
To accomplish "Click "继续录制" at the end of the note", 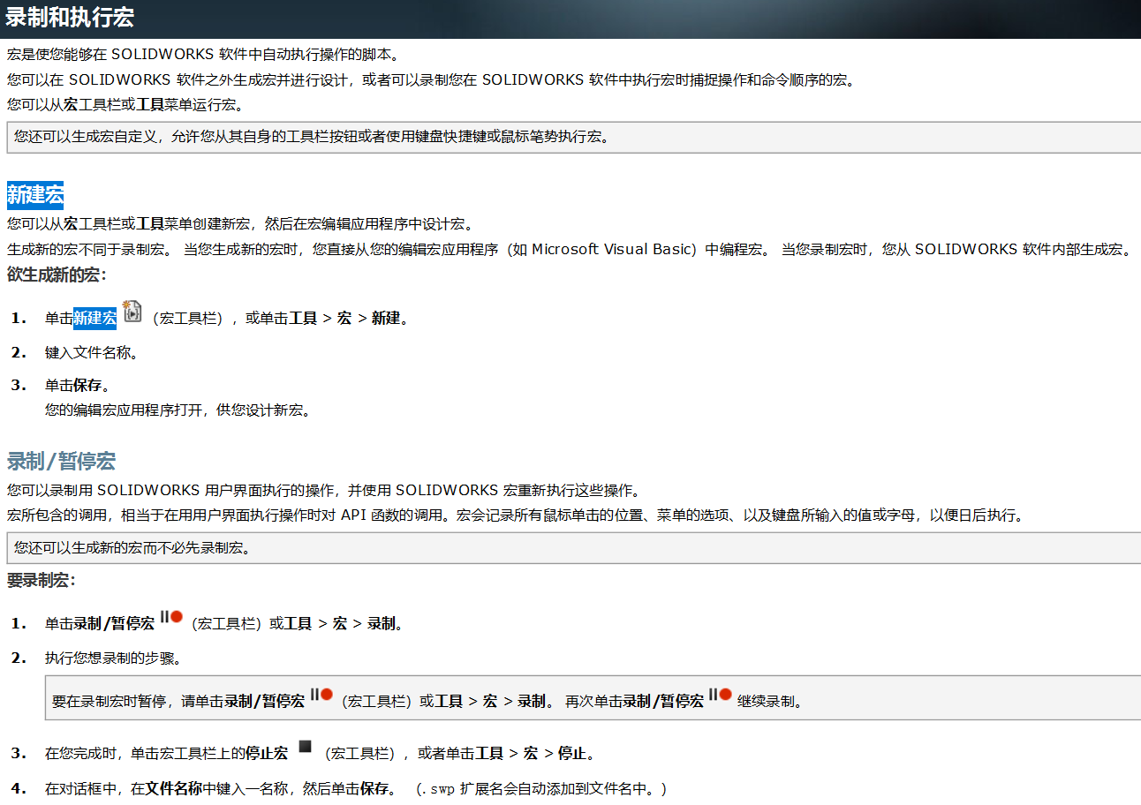I will point(766,702).
